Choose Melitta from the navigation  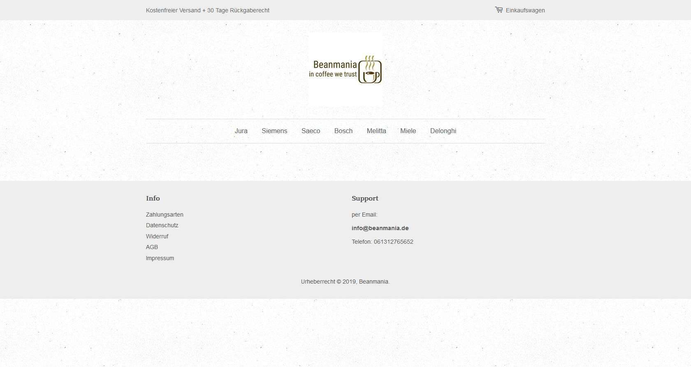[x=376, y=131]
